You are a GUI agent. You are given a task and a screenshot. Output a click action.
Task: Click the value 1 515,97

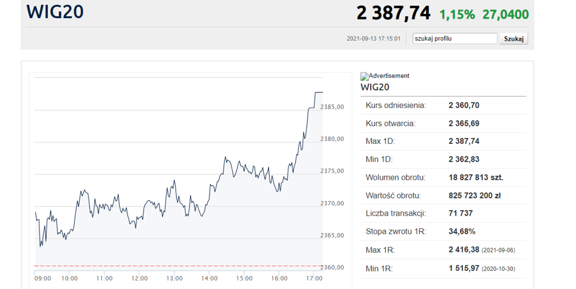point(464,268)
